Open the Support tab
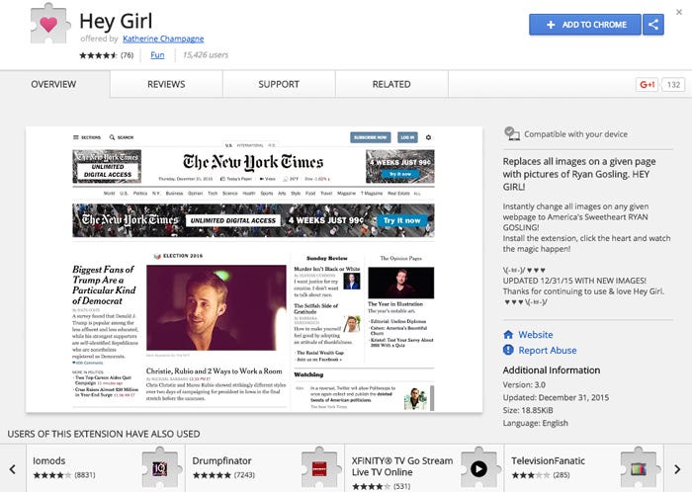Screen dimensions: 692x492 (x=279, y=84)
